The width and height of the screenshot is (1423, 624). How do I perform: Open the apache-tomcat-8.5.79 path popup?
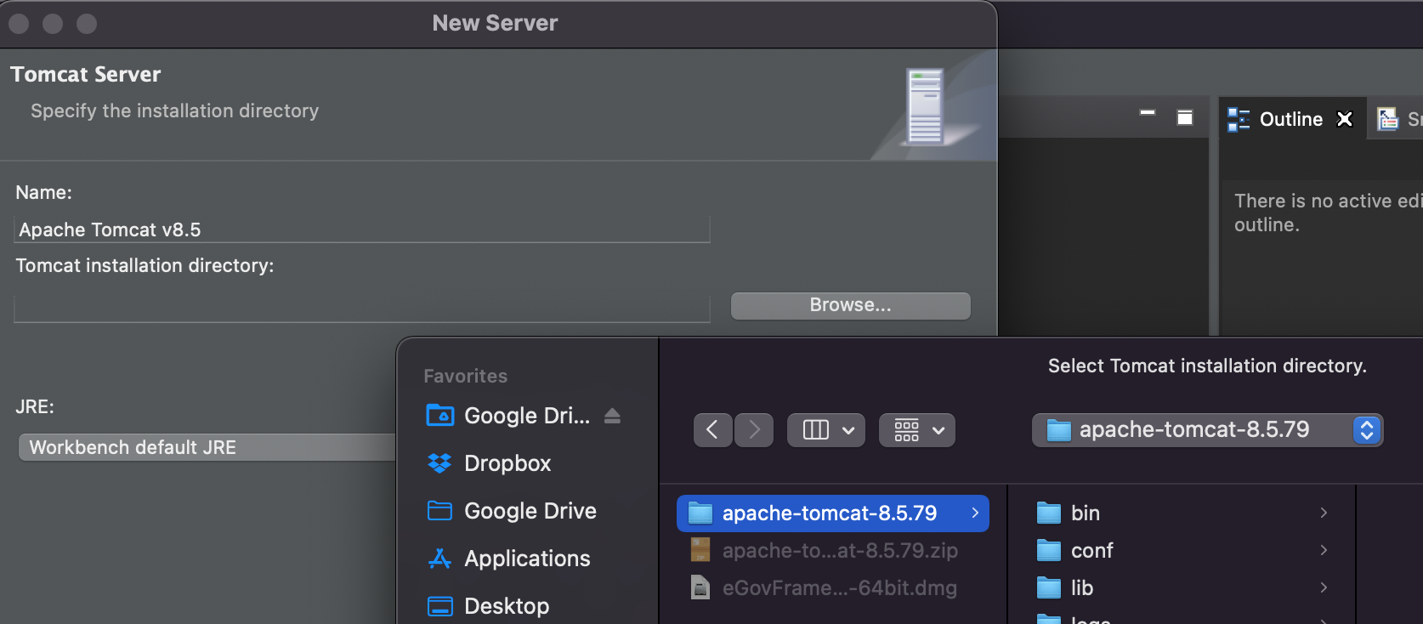pos(1207,430)
